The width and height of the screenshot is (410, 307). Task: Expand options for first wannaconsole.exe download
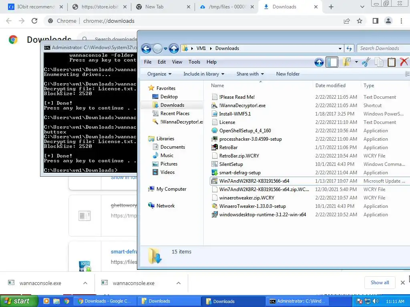[85, 283]
